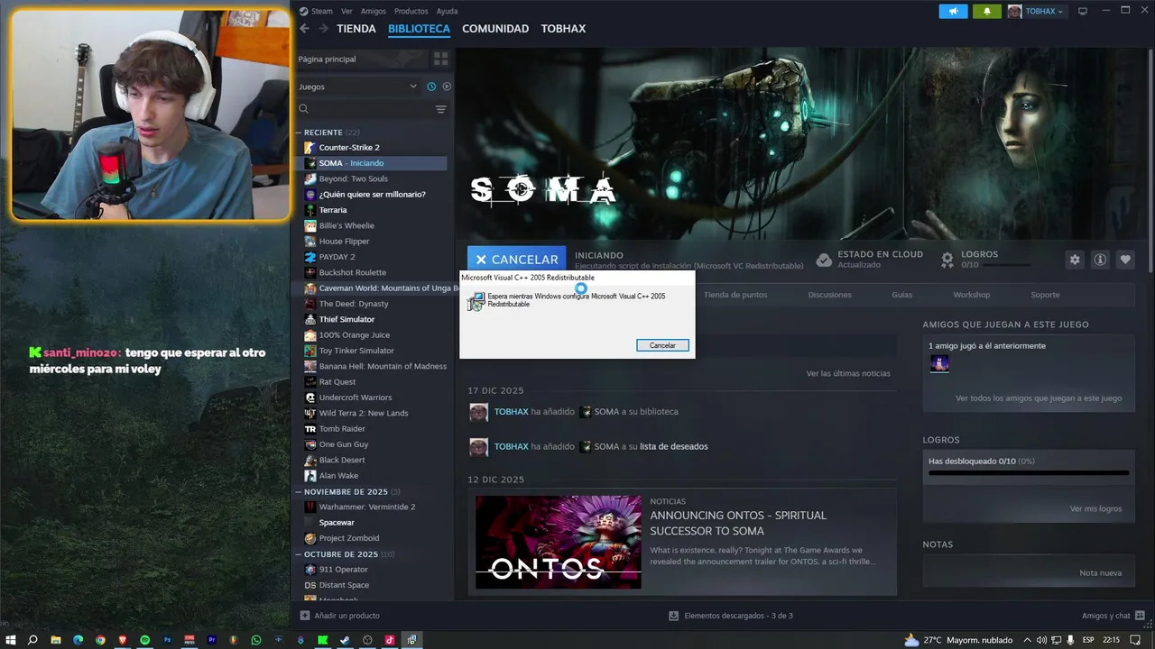Open Ver mis logros link

point(1095,509)
